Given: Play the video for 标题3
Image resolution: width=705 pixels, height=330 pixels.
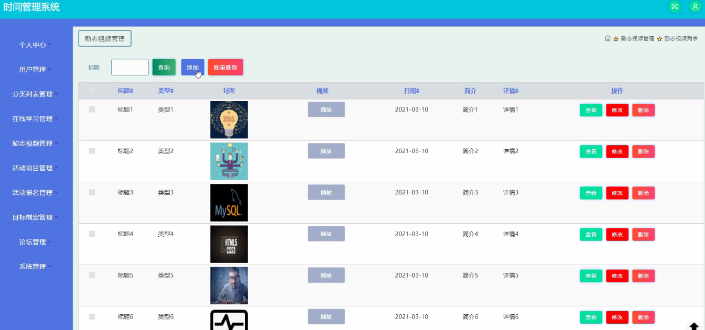Looking at the screenshot, I should pyautogui.click(x=326, y=192).
